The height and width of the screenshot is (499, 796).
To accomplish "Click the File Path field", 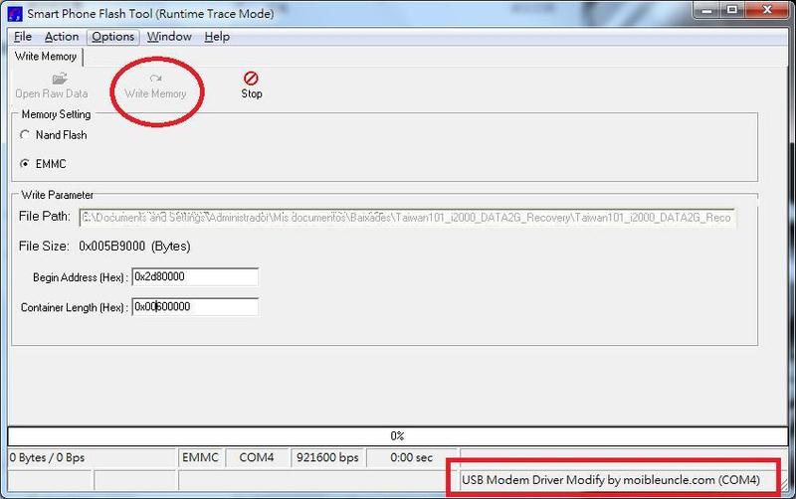I will 407,218.
